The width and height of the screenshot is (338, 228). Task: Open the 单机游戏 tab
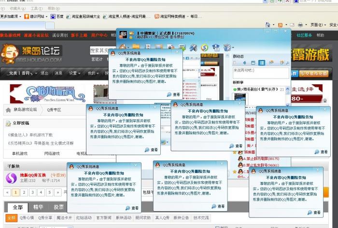pos(20,154)
